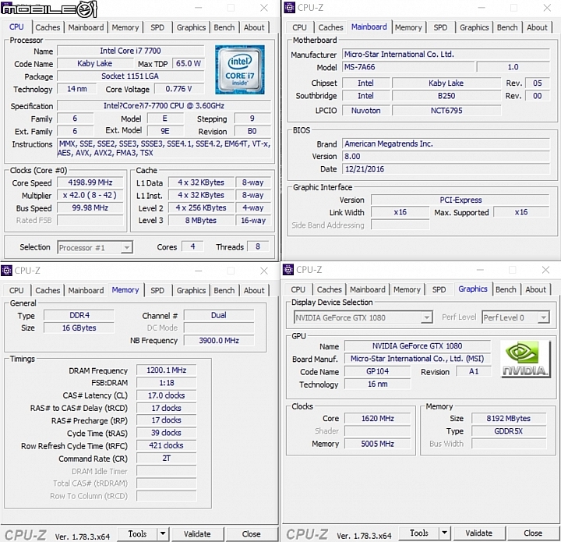The image size is (561, 542).
Task: Open Caches tab in the Graphics window
Action: pos(329,289)
